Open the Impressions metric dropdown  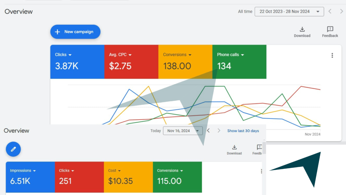point(23,171)
